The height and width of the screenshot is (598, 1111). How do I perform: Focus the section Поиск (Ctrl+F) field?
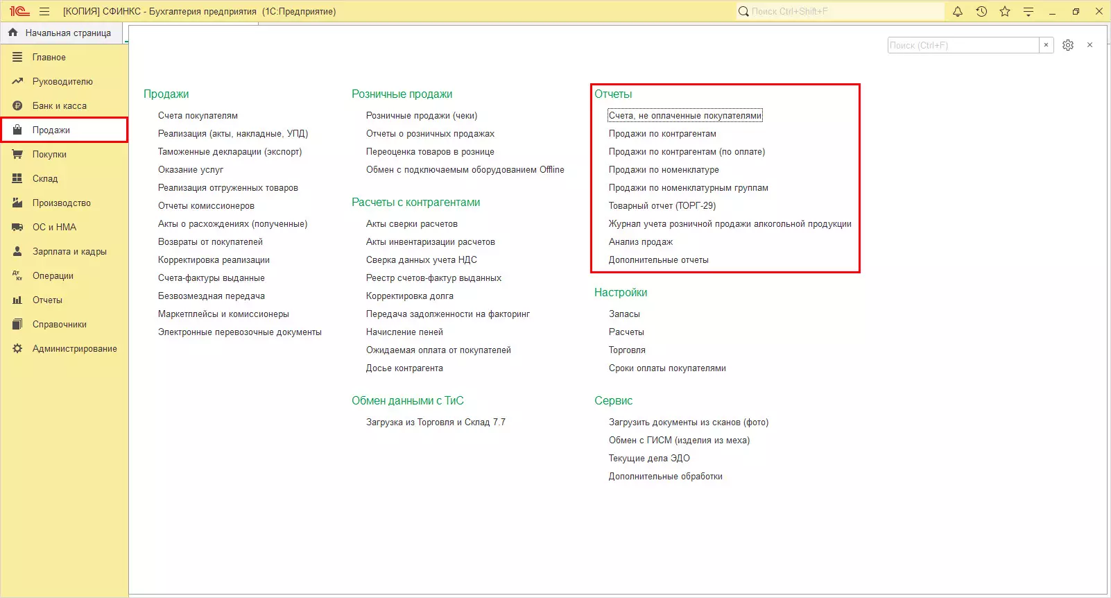(963, 45)
